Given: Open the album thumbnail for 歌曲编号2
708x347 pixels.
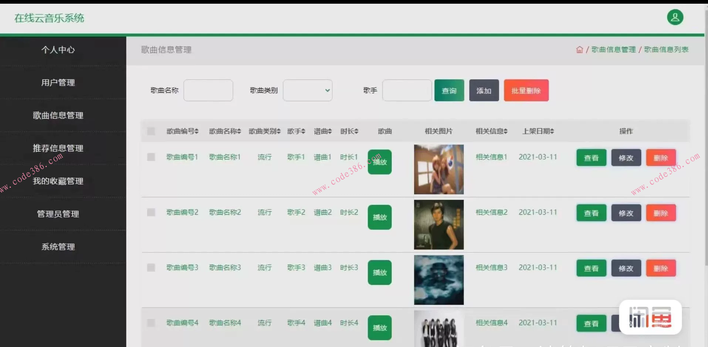Looking at the screenshot, I should point(438,224).
